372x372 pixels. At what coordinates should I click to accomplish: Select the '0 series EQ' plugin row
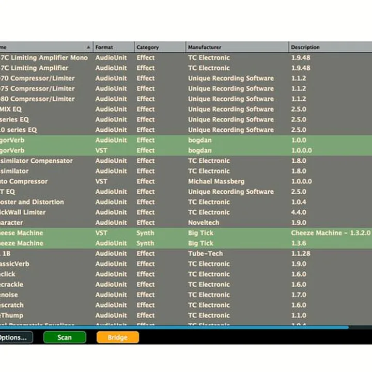[x=186, y=130]
